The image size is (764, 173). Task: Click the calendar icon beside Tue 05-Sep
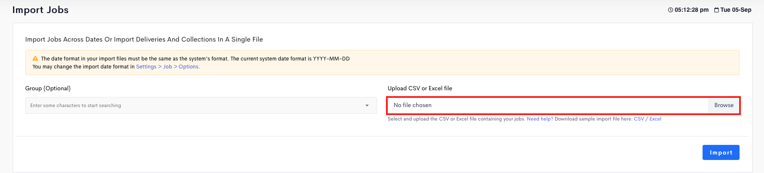[716, 10]
